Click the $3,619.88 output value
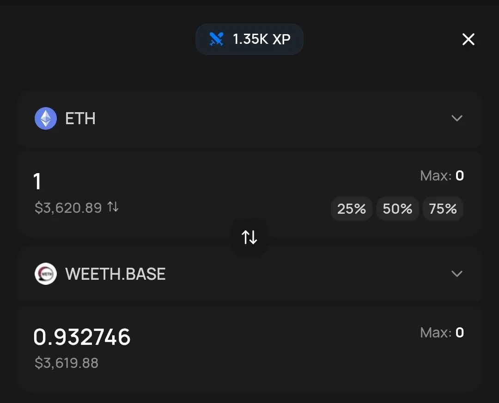Viewport: 499px width, 403px height. 67,363
